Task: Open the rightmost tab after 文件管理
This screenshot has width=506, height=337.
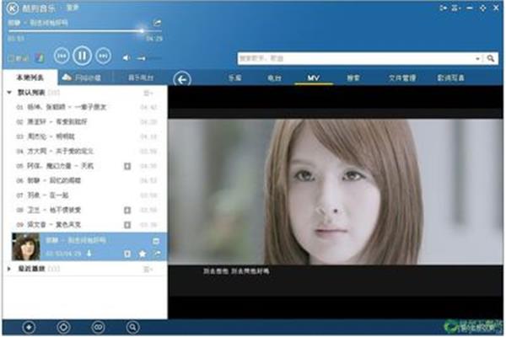Action: click(x=451, y=78)
